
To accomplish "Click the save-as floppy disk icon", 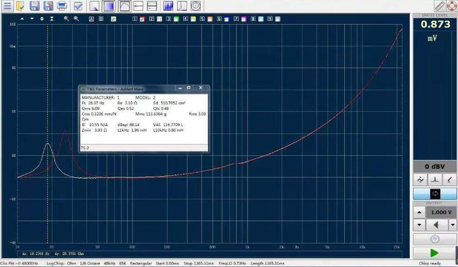I will coord(48,6).
